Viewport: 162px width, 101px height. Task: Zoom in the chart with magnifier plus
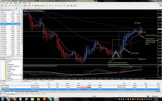[56, 5]
